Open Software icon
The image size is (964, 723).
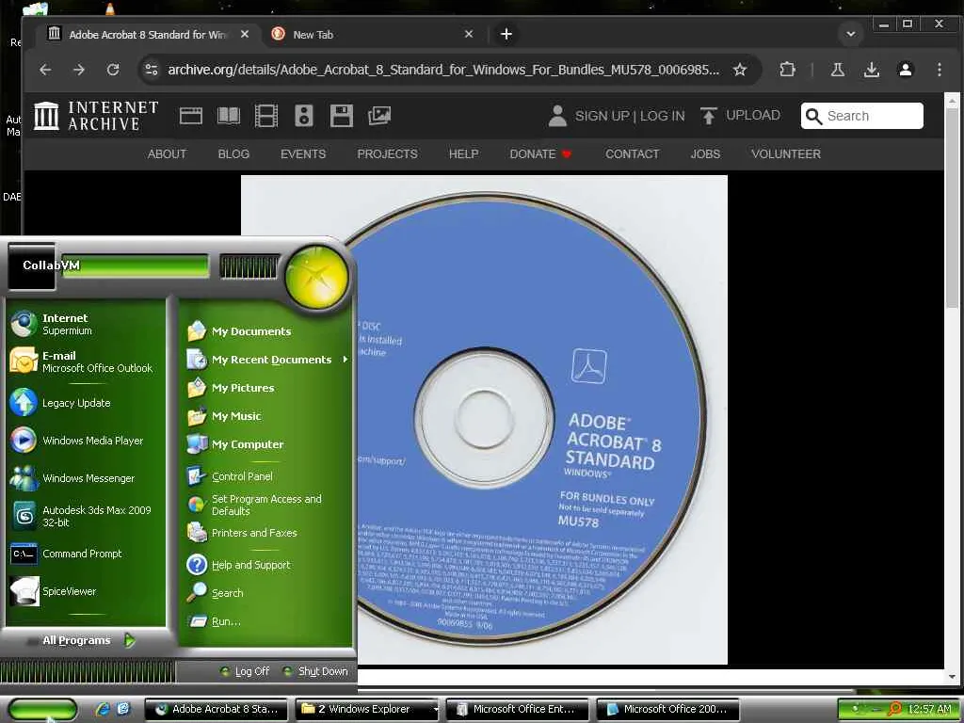point(341,116)
